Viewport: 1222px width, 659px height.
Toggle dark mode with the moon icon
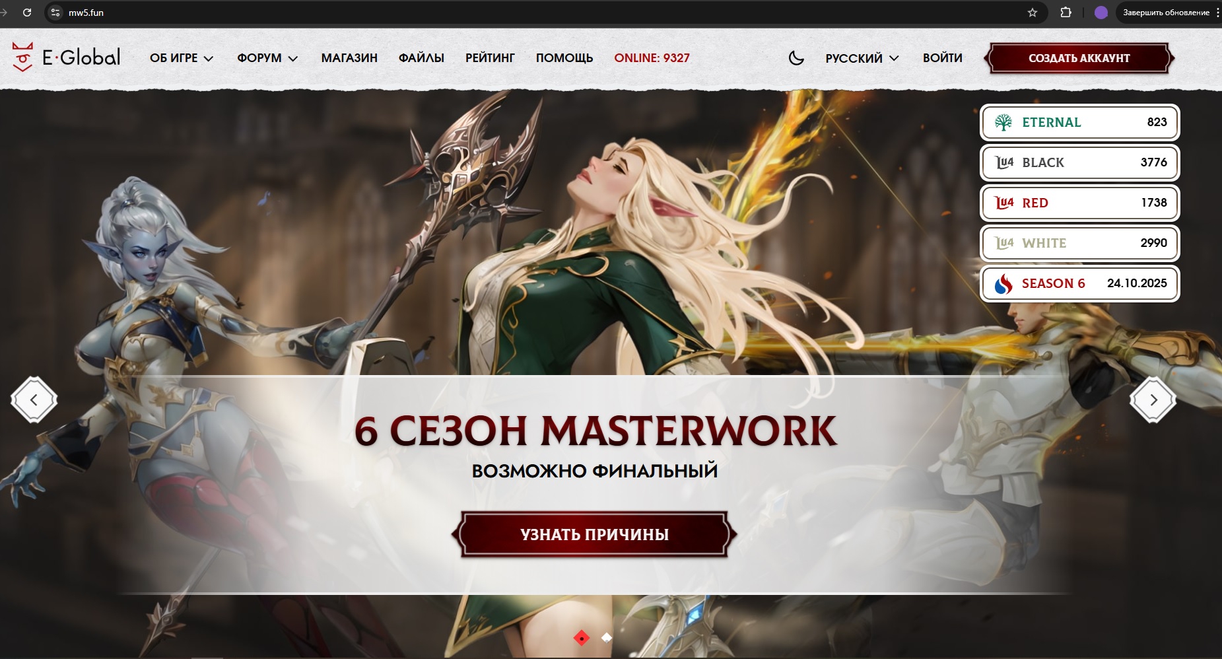click(x=796, y=58)
